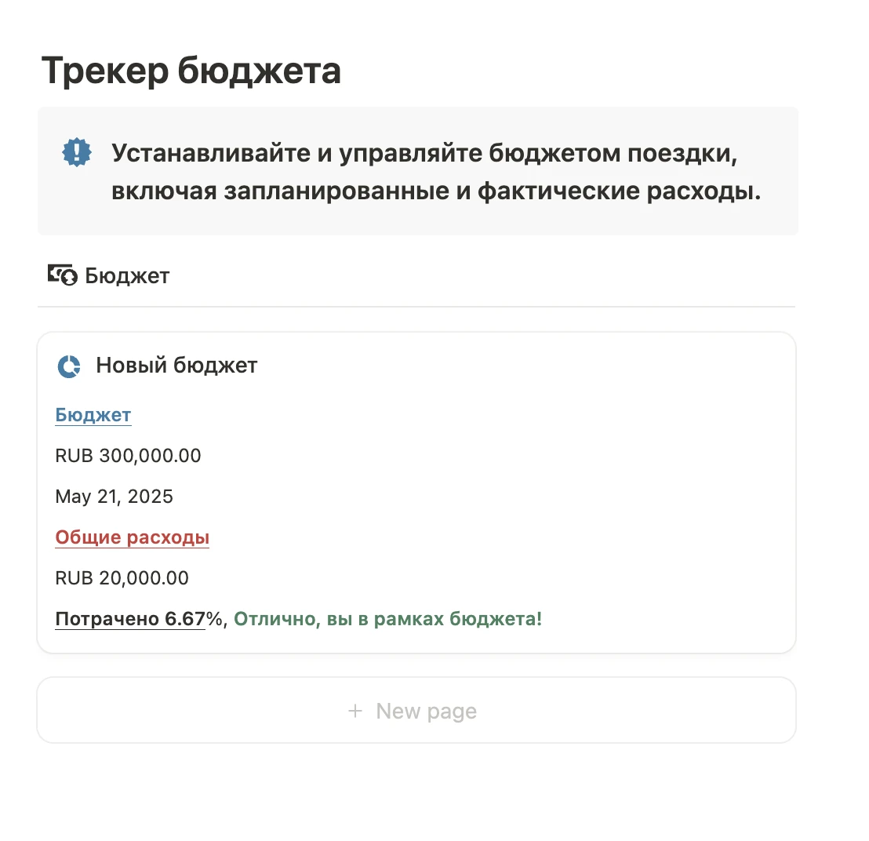The image size is (869, 841).
Task: Click callout line starting with Устанавливайте
Action: click(424, 152)
